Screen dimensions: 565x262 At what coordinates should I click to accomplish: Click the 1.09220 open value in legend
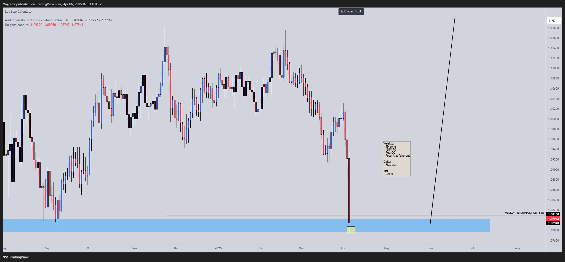tap(36, 25)
